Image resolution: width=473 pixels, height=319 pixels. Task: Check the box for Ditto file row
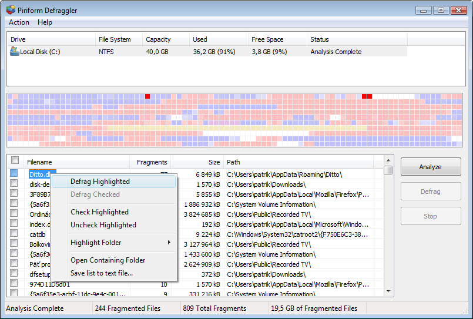[14, 173]
